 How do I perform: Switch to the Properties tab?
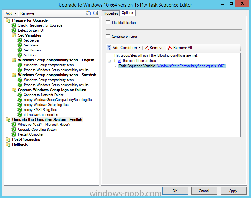111,13
